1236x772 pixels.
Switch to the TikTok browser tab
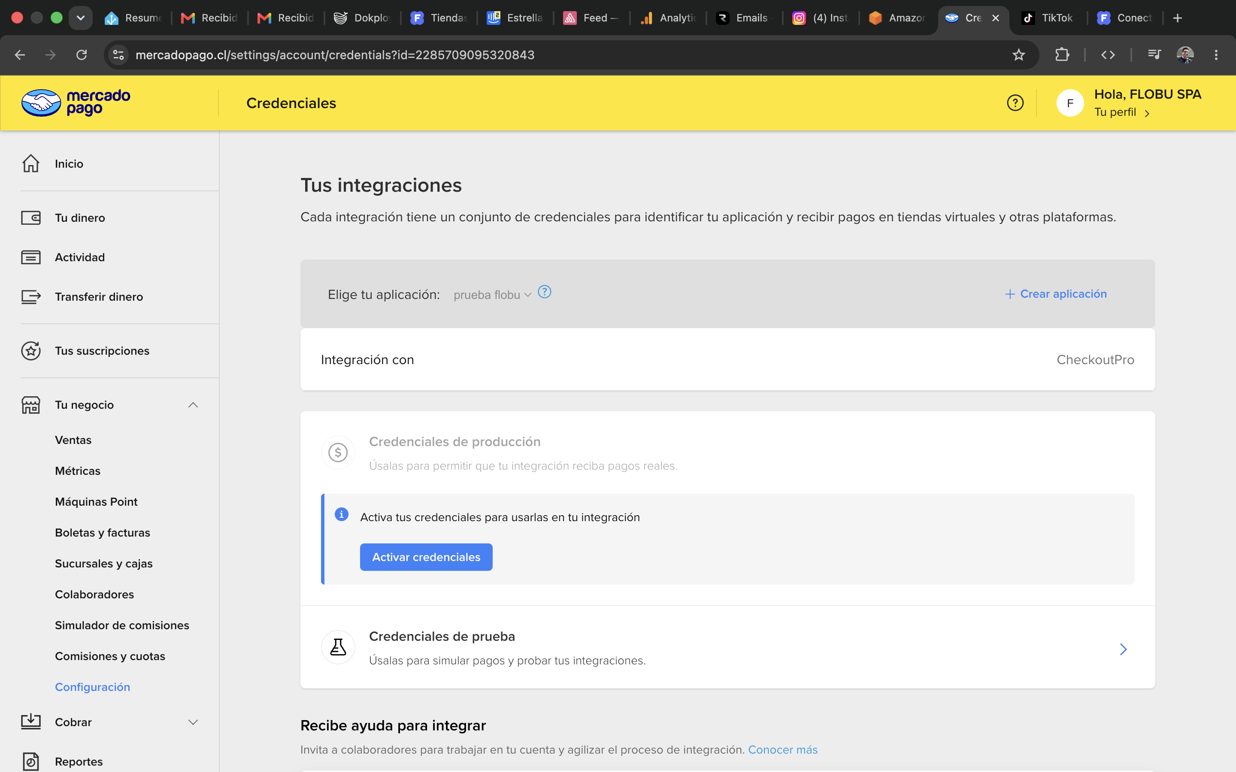[x=1048, y=18]
